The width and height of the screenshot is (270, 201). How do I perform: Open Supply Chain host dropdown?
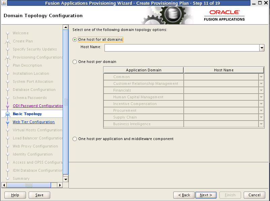point(261,117)
